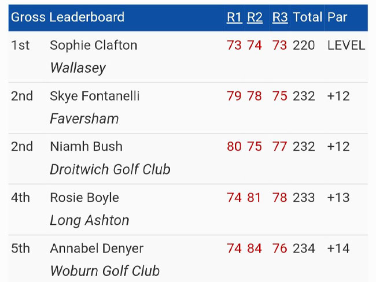The width and height of the screenshot is (376, 282).
Task: Click Rosie Boyle's R2 score 81
Action: (x=254, y=198)
